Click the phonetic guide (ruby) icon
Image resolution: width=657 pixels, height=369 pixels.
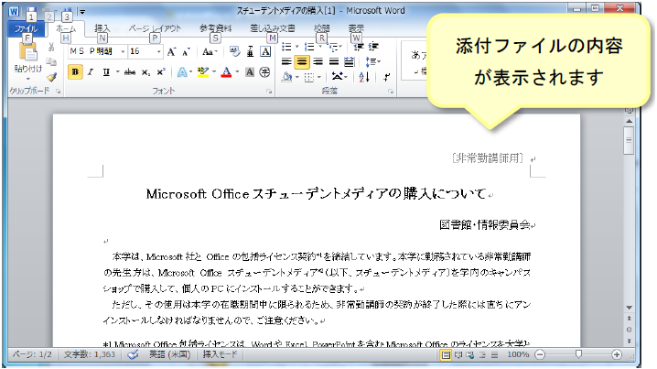250,51
